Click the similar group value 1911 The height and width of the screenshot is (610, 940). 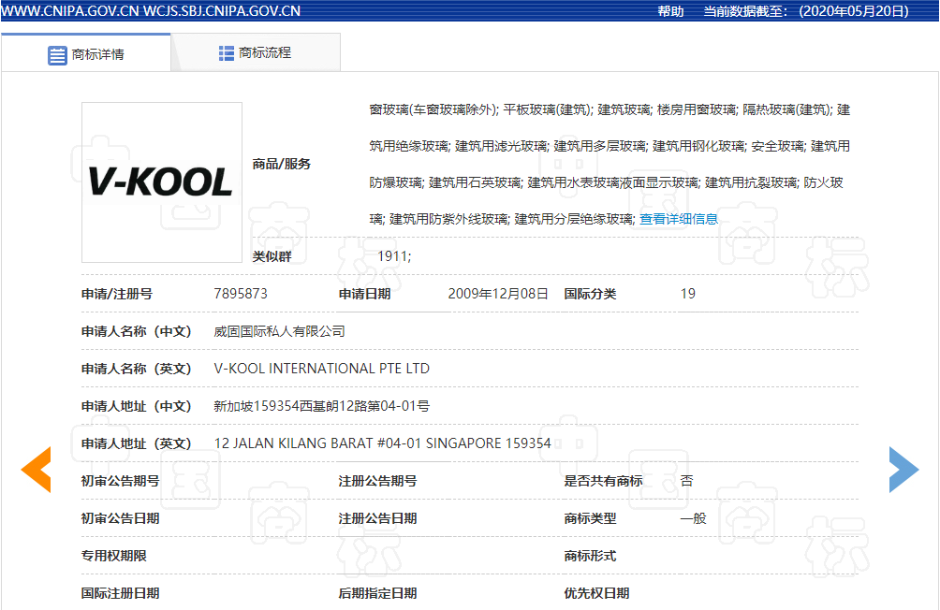[x=394, y=256]
